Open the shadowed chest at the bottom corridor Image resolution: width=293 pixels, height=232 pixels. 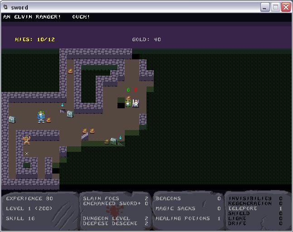(x=113, y=141)
